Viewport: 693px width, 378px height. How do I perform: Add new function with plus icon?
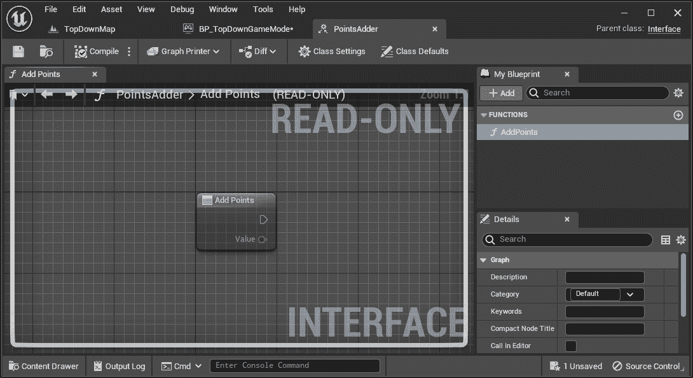tap(678, 115)
